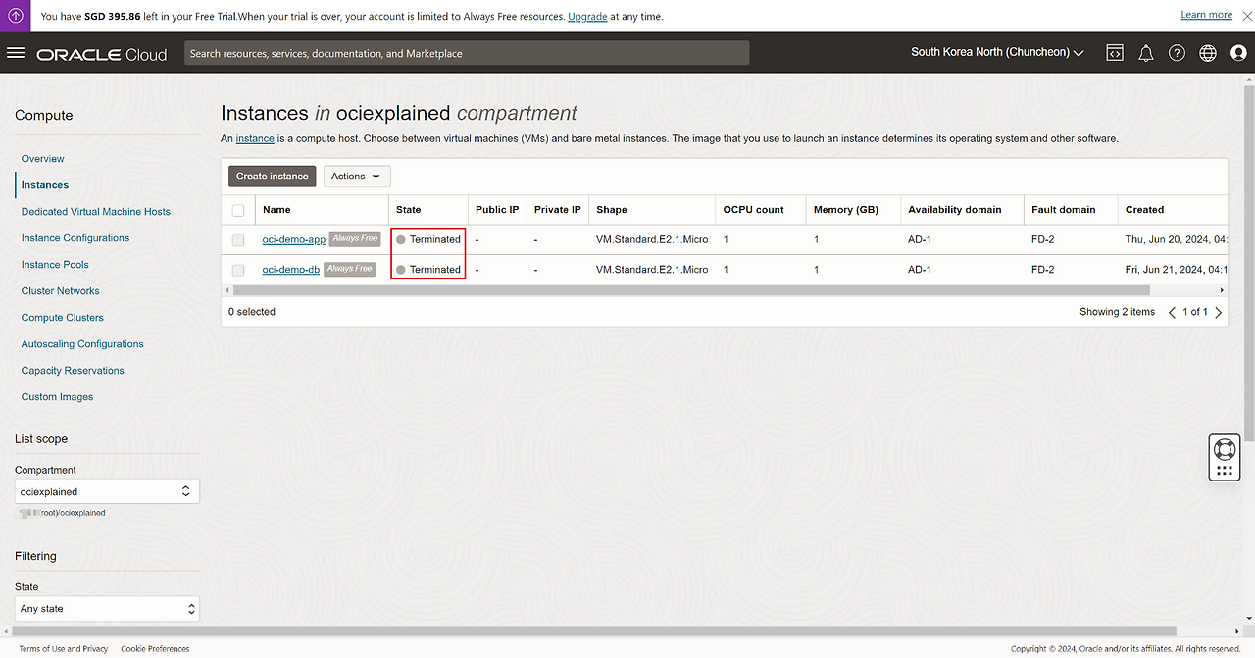Sort by the Name column header
The width and height of the screenshot is (1255, 658).
tap(276, 210)
